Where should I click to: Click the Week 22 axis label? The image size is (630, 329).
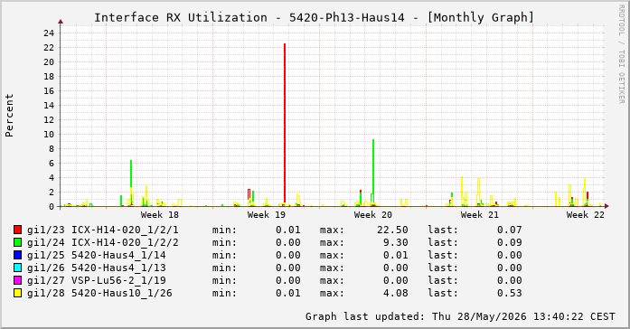[586, 215]
